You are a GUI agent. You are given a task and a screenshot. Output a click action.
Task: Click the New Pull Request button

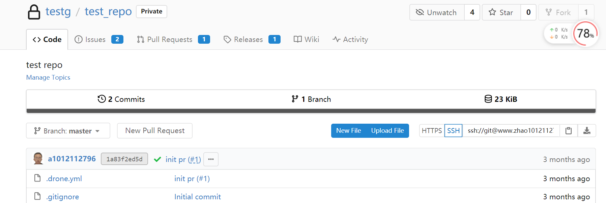click(x=155, y=131)
